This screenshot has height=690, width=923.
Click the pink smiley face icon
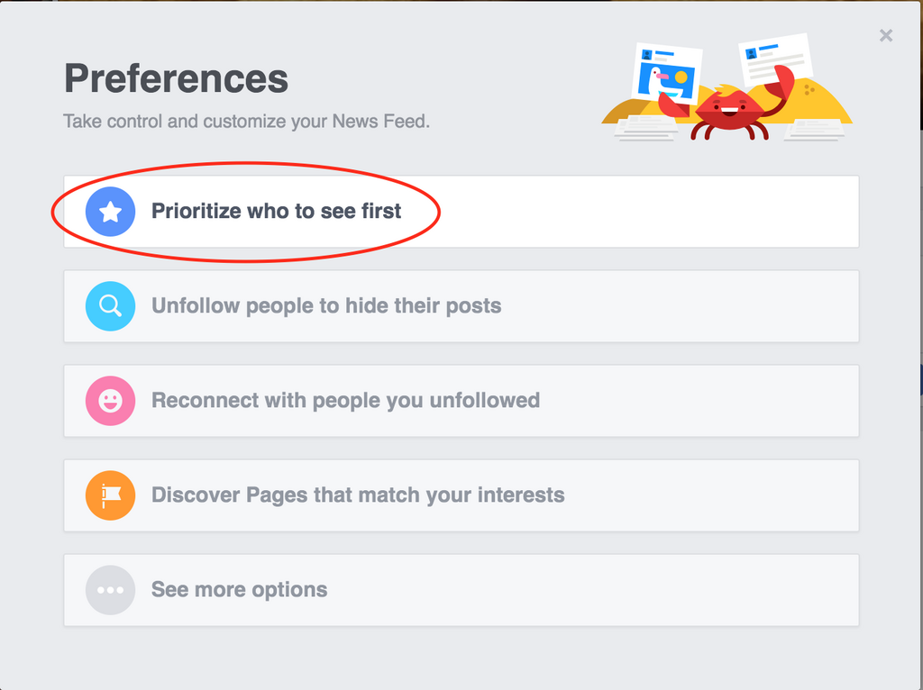110,401
